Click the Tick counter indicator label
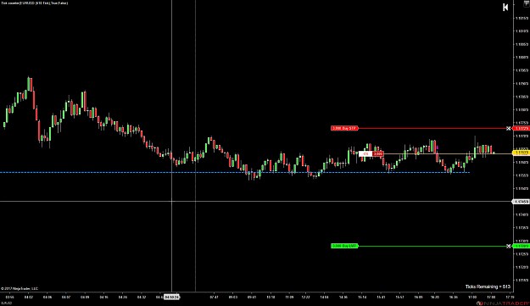This screenshot has height=306, width=530. pyautogui.click(x=35, y=3)
